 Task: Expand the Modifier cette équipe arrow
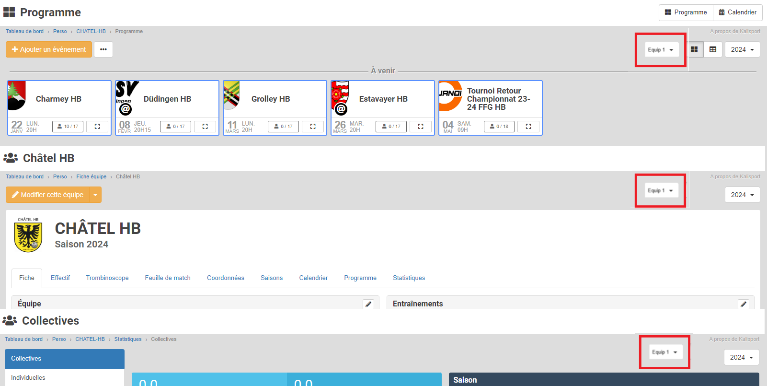coord(95,195)
